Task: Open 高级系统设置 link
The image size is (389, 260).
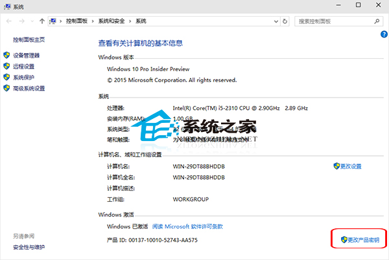Action: point(29,89)
